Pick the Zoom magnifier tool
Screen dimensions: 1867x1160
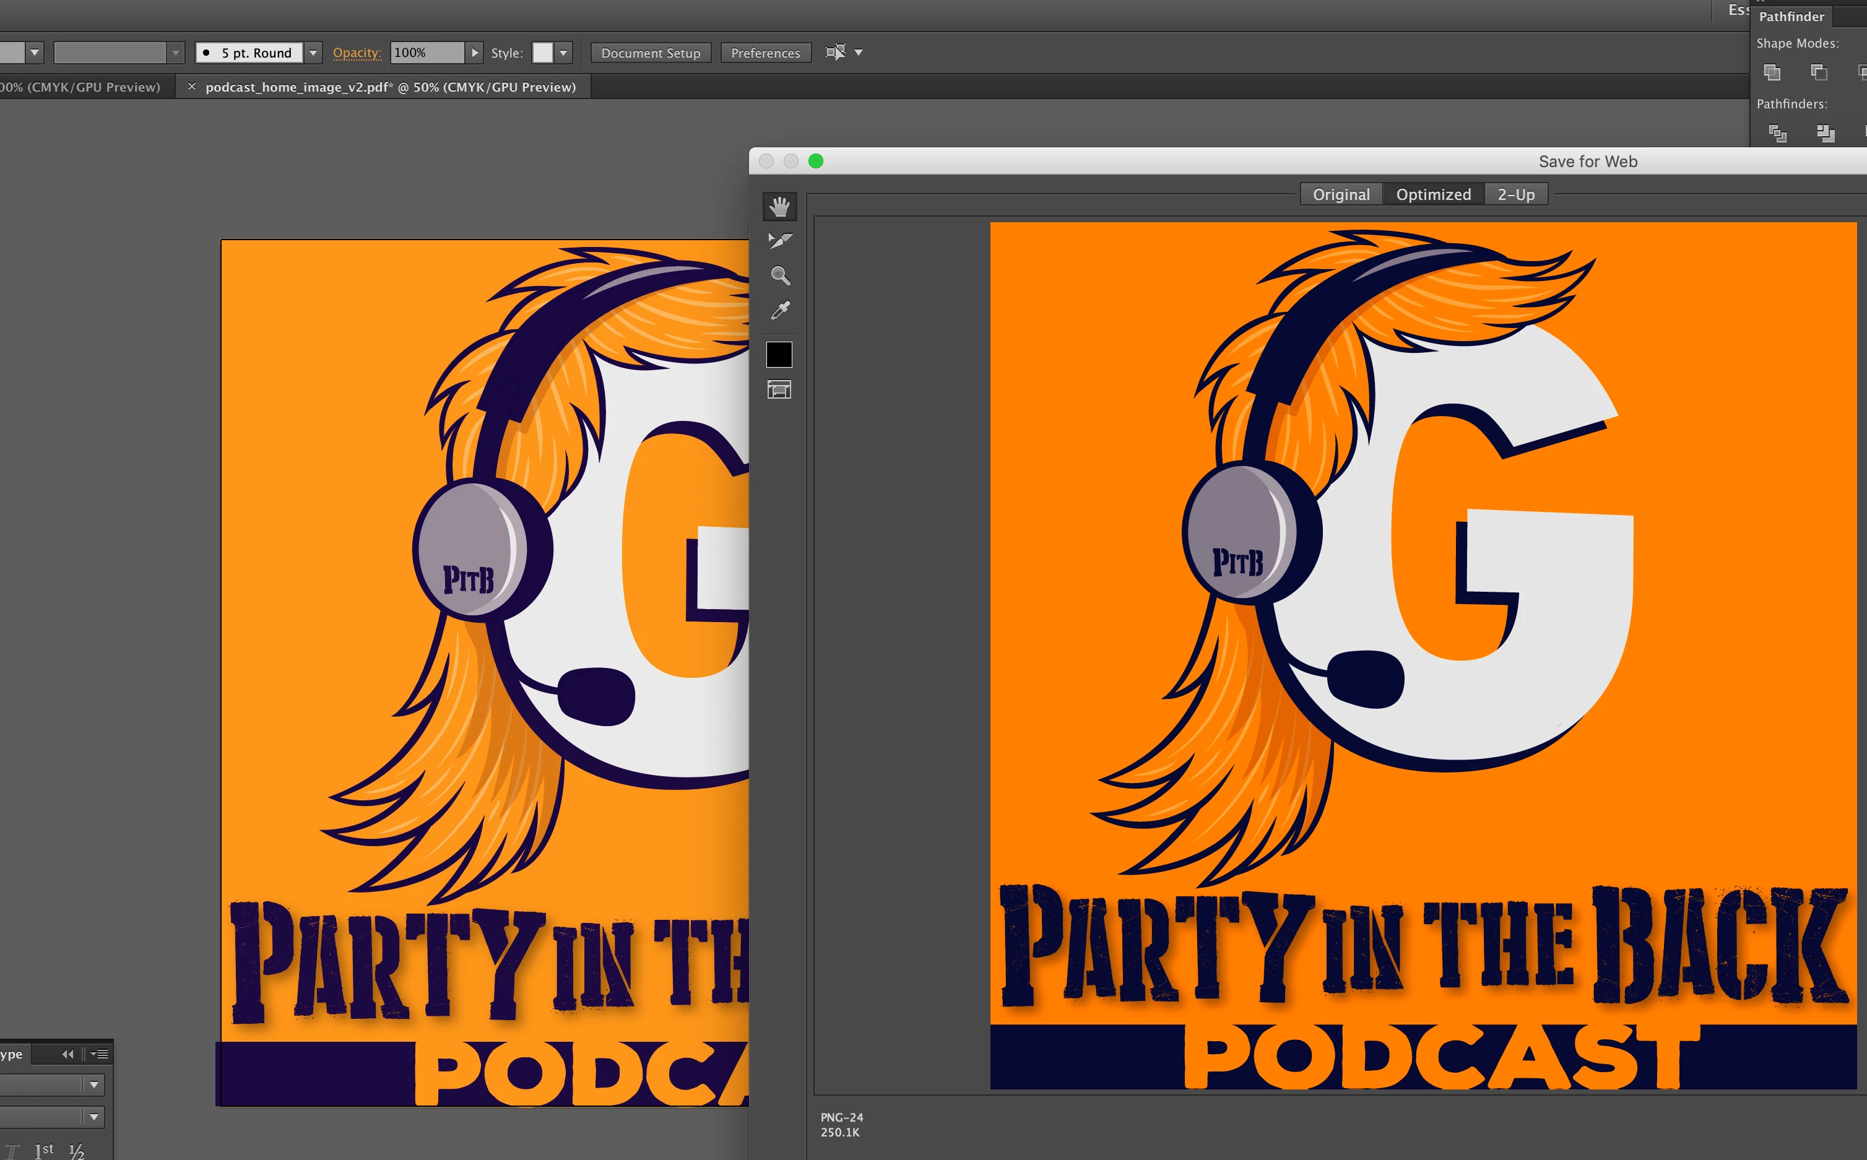779,275
